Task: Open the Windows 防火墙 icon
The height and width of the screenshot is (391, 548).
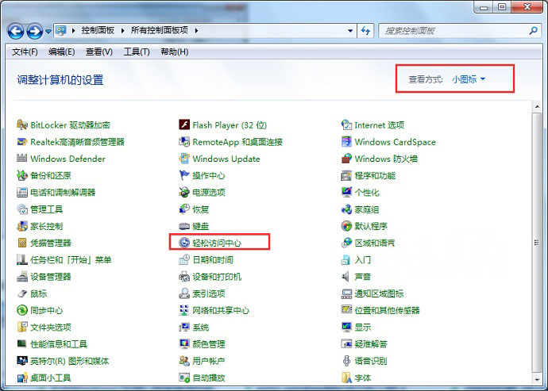Action: pos(346,159)
